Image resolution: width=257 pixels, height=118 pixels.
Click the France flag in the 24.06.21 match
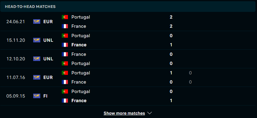click(65, 26)
